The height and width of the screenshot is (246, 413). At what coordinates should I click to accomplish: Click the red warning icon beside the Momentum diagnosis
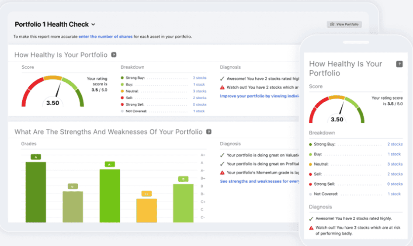pos(222,173)
